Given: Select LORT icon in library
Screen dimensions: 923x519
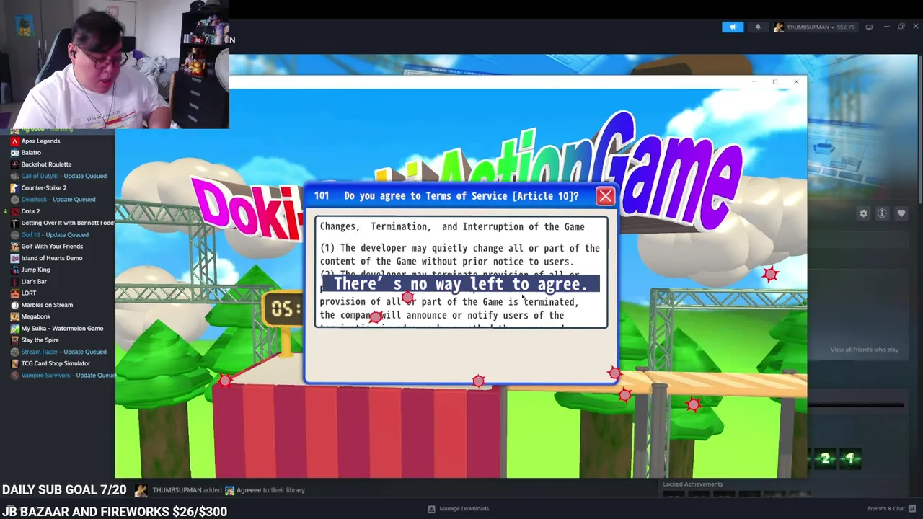Looking at the screenshot, I should (14, 293).
